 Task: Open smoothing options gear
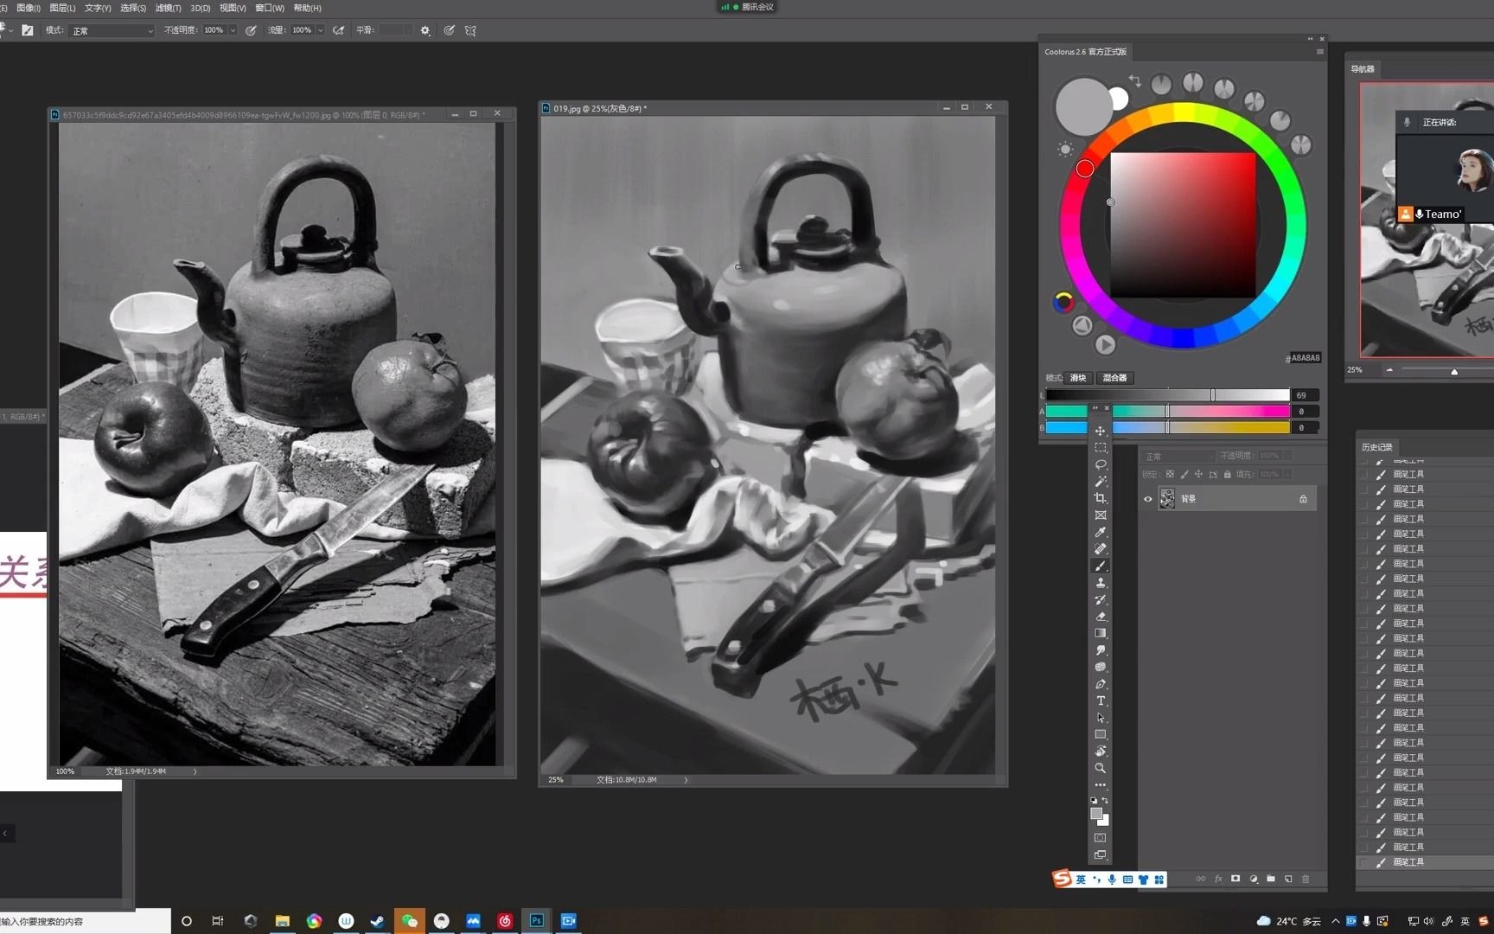pos(425,30)
